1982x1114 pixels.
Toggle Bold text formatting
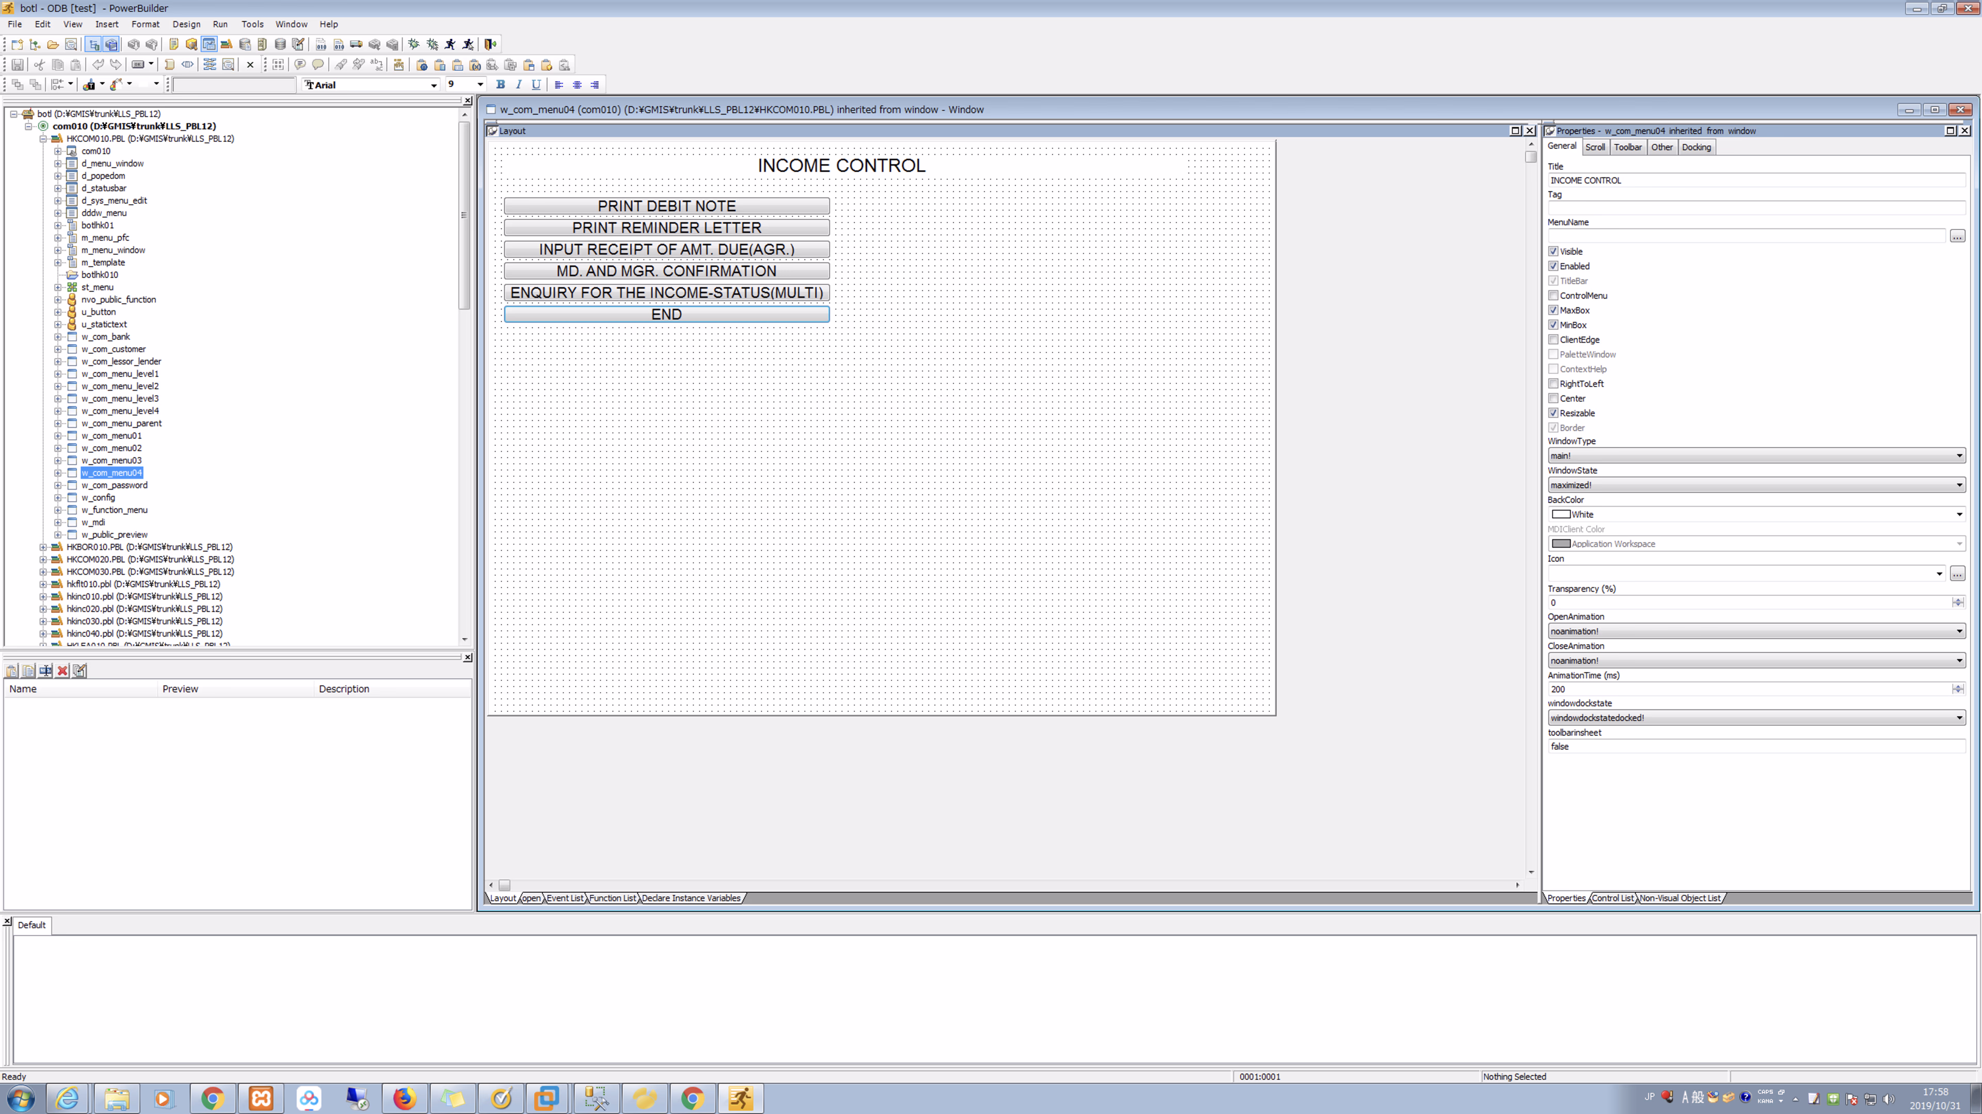500,85
